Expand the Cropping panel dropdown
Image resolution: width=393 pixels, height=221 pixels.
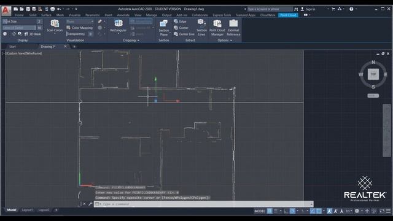coord(138,41)
